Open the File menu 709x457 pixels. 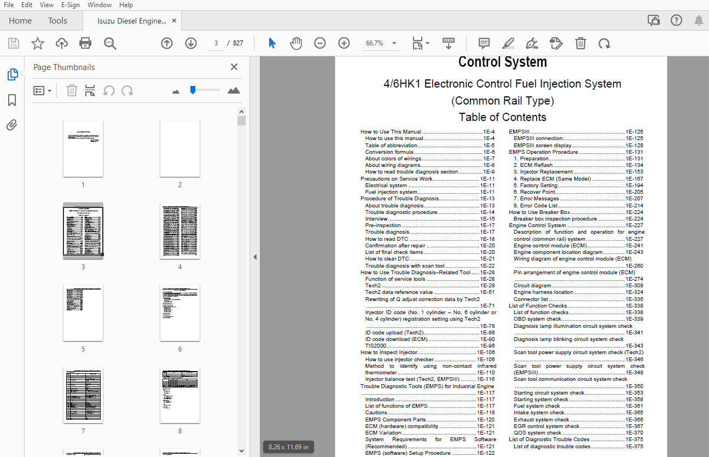9,5
